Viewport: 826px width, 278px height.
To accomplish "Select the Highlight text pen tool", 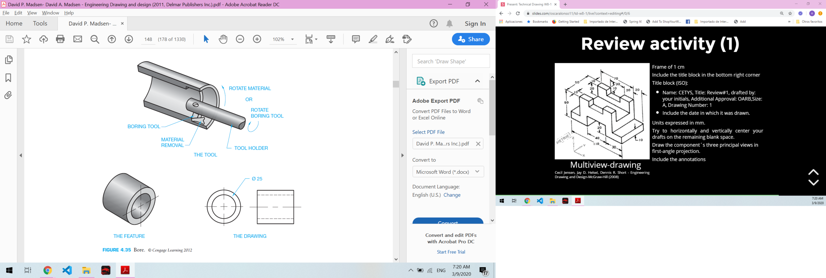I will (x=373, y=39).
